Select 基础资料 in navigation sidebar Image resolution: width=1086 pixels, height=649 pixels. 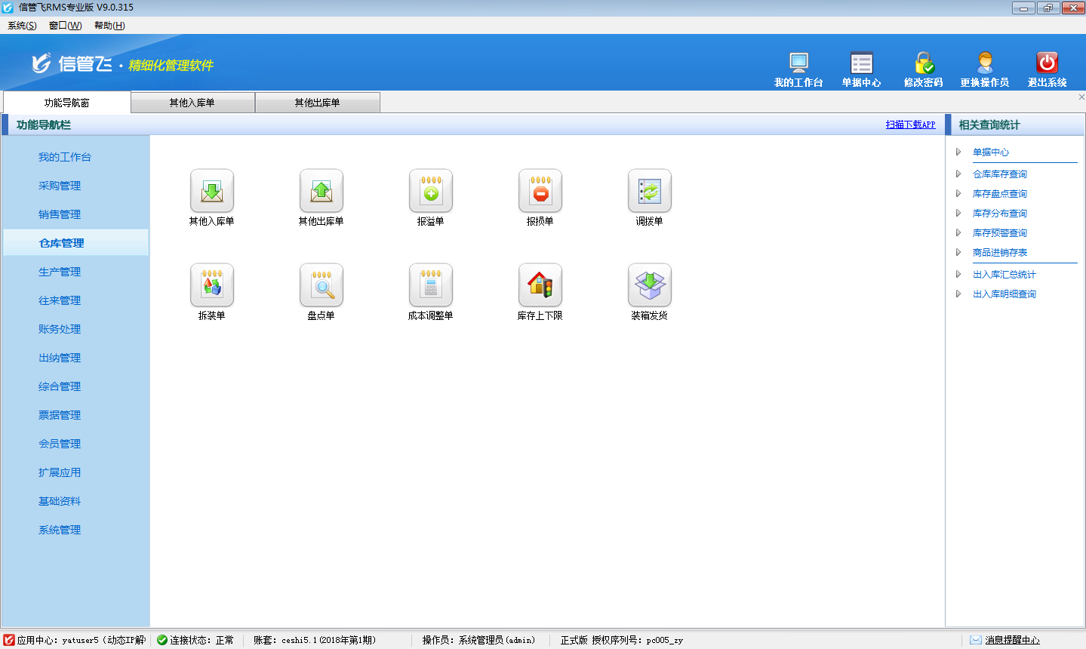(x=60, y=501)
